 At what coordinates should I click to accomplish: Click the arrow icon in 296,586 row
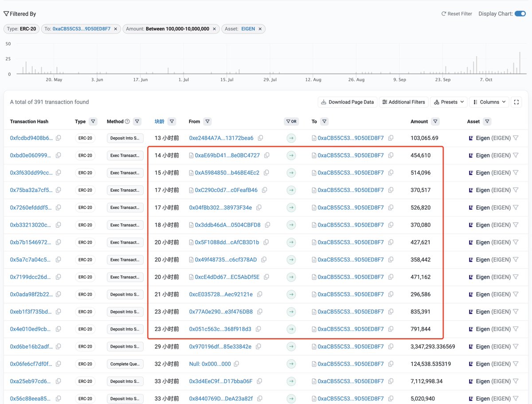(x=291, y=294)
